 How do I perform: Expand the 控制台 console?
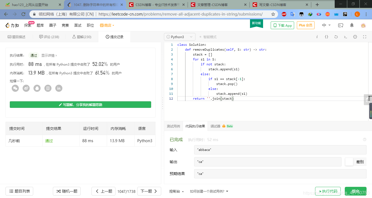coord(176,191)
